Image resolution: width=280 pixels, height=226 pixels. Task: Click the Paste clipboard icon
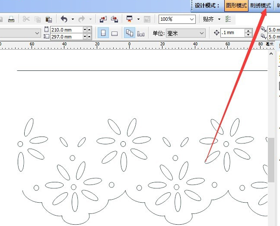(x=49, y=19)
